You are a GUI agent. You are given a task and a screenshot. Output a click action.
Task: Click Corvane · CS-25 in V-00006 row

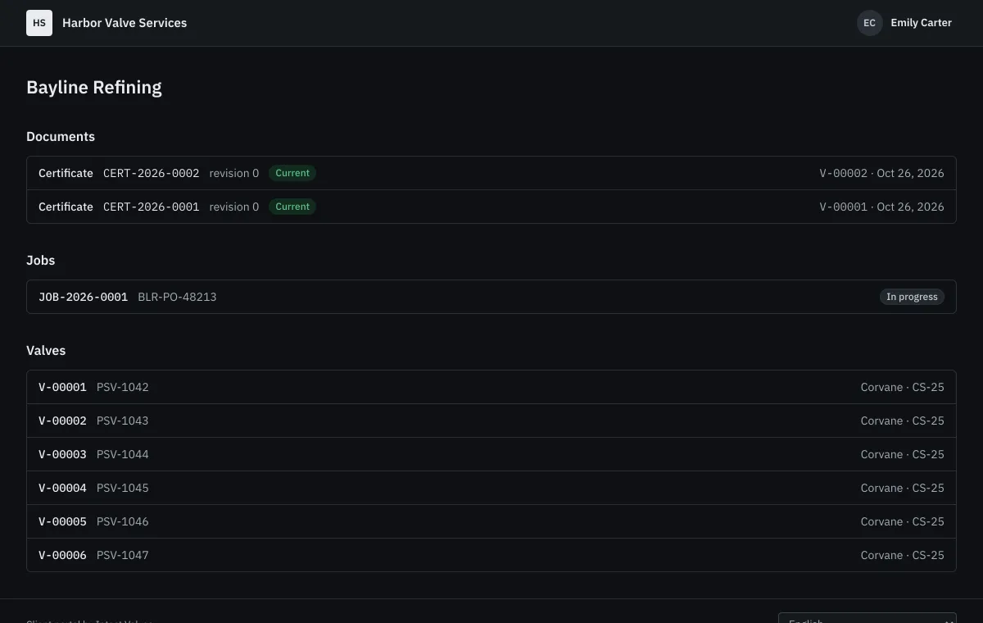click(x=902, y=555)
